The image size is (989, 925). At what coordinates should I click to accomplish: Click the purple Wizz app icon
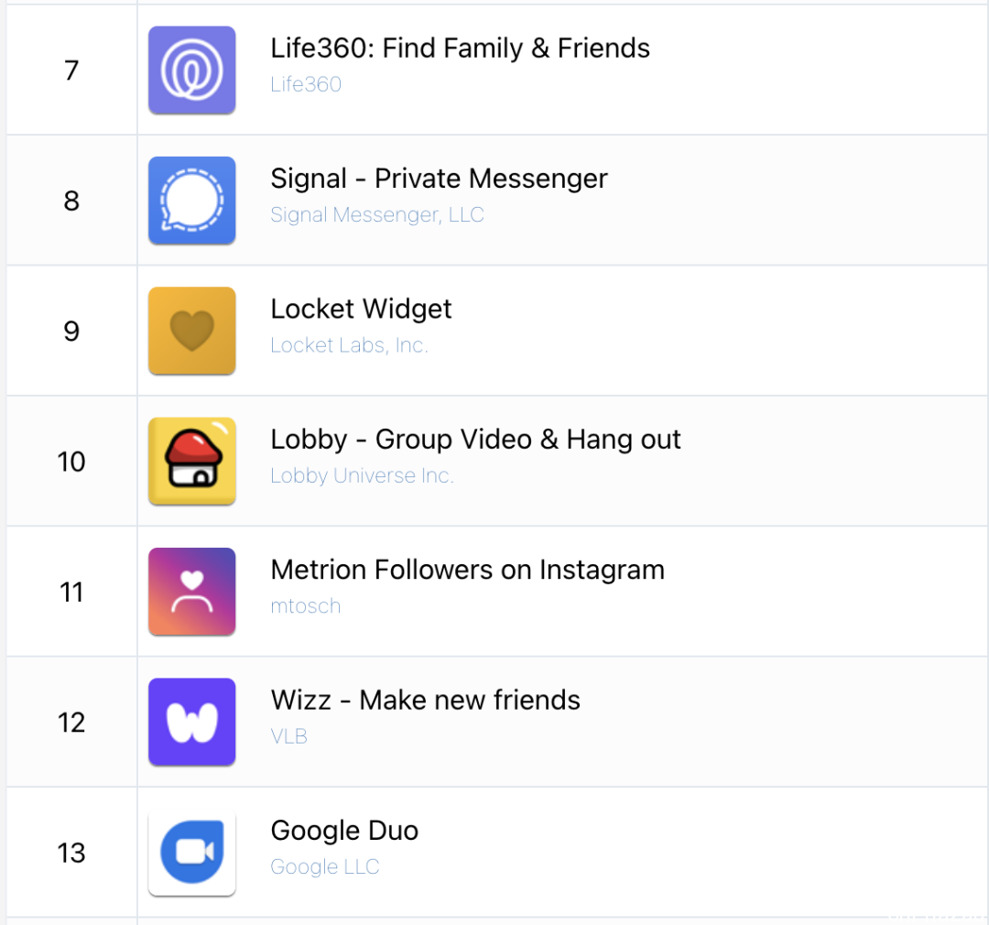(x=191, y=722)
